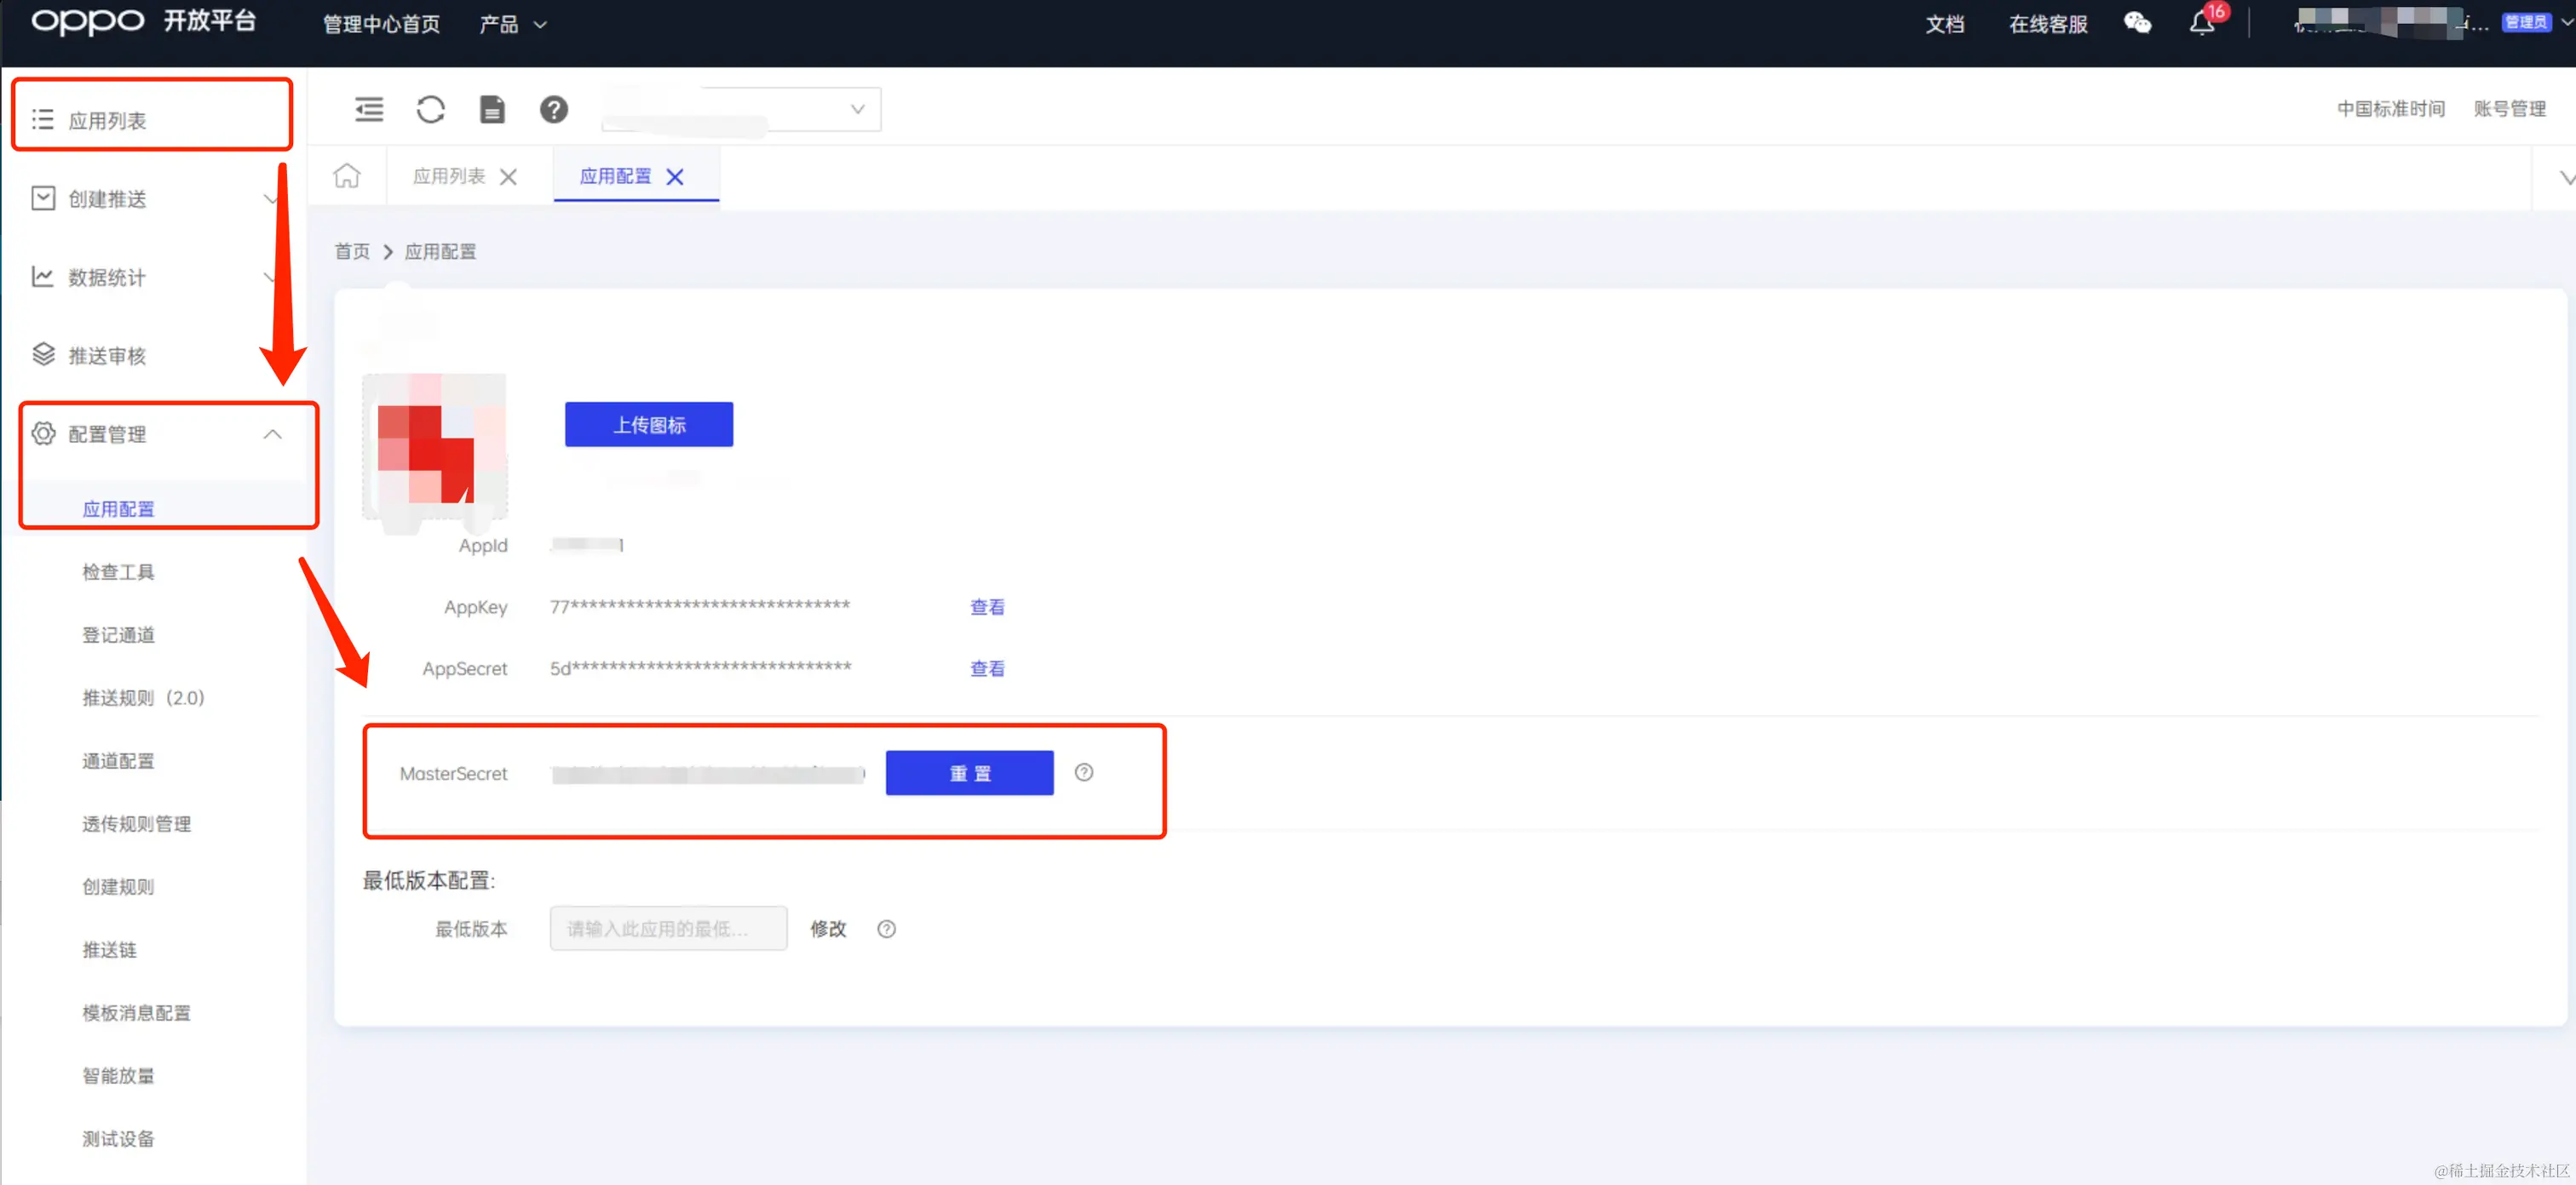
Task: Collapse the 配置管理 sidebar section
Action: (272, 433)
